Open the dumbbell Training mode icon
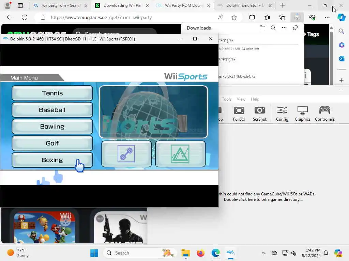The width and height of the screenshot is (349, 261). coord(126,154)
